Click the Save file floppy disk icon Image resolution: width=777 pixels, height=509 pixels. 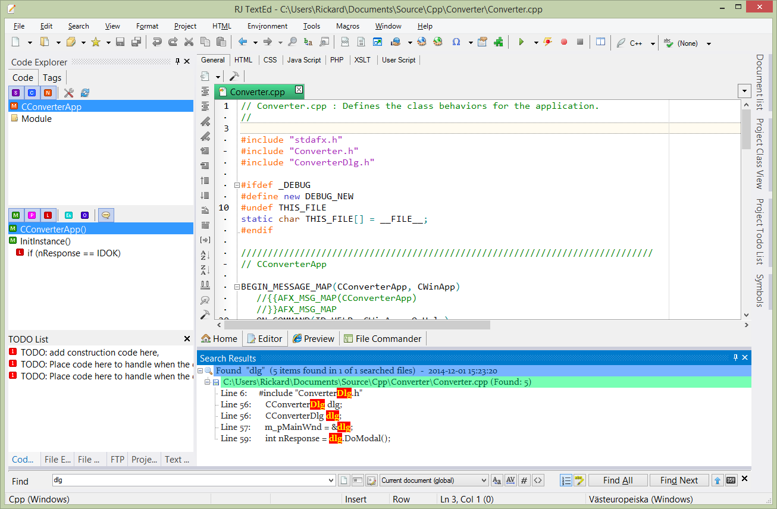coord(120,42)
